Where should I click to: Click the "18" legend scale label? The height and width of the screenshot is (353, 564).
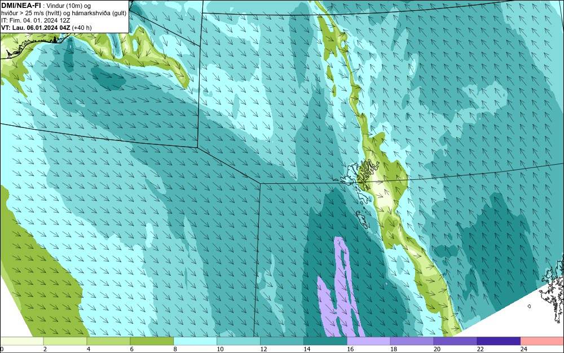pos(394,349)
